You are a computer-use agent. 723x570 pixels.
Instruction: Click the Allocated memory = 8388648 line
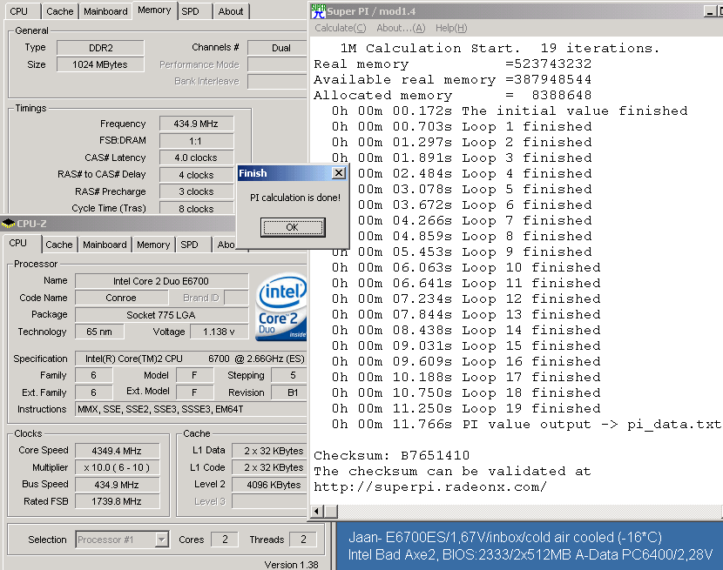tap(452, 96)
